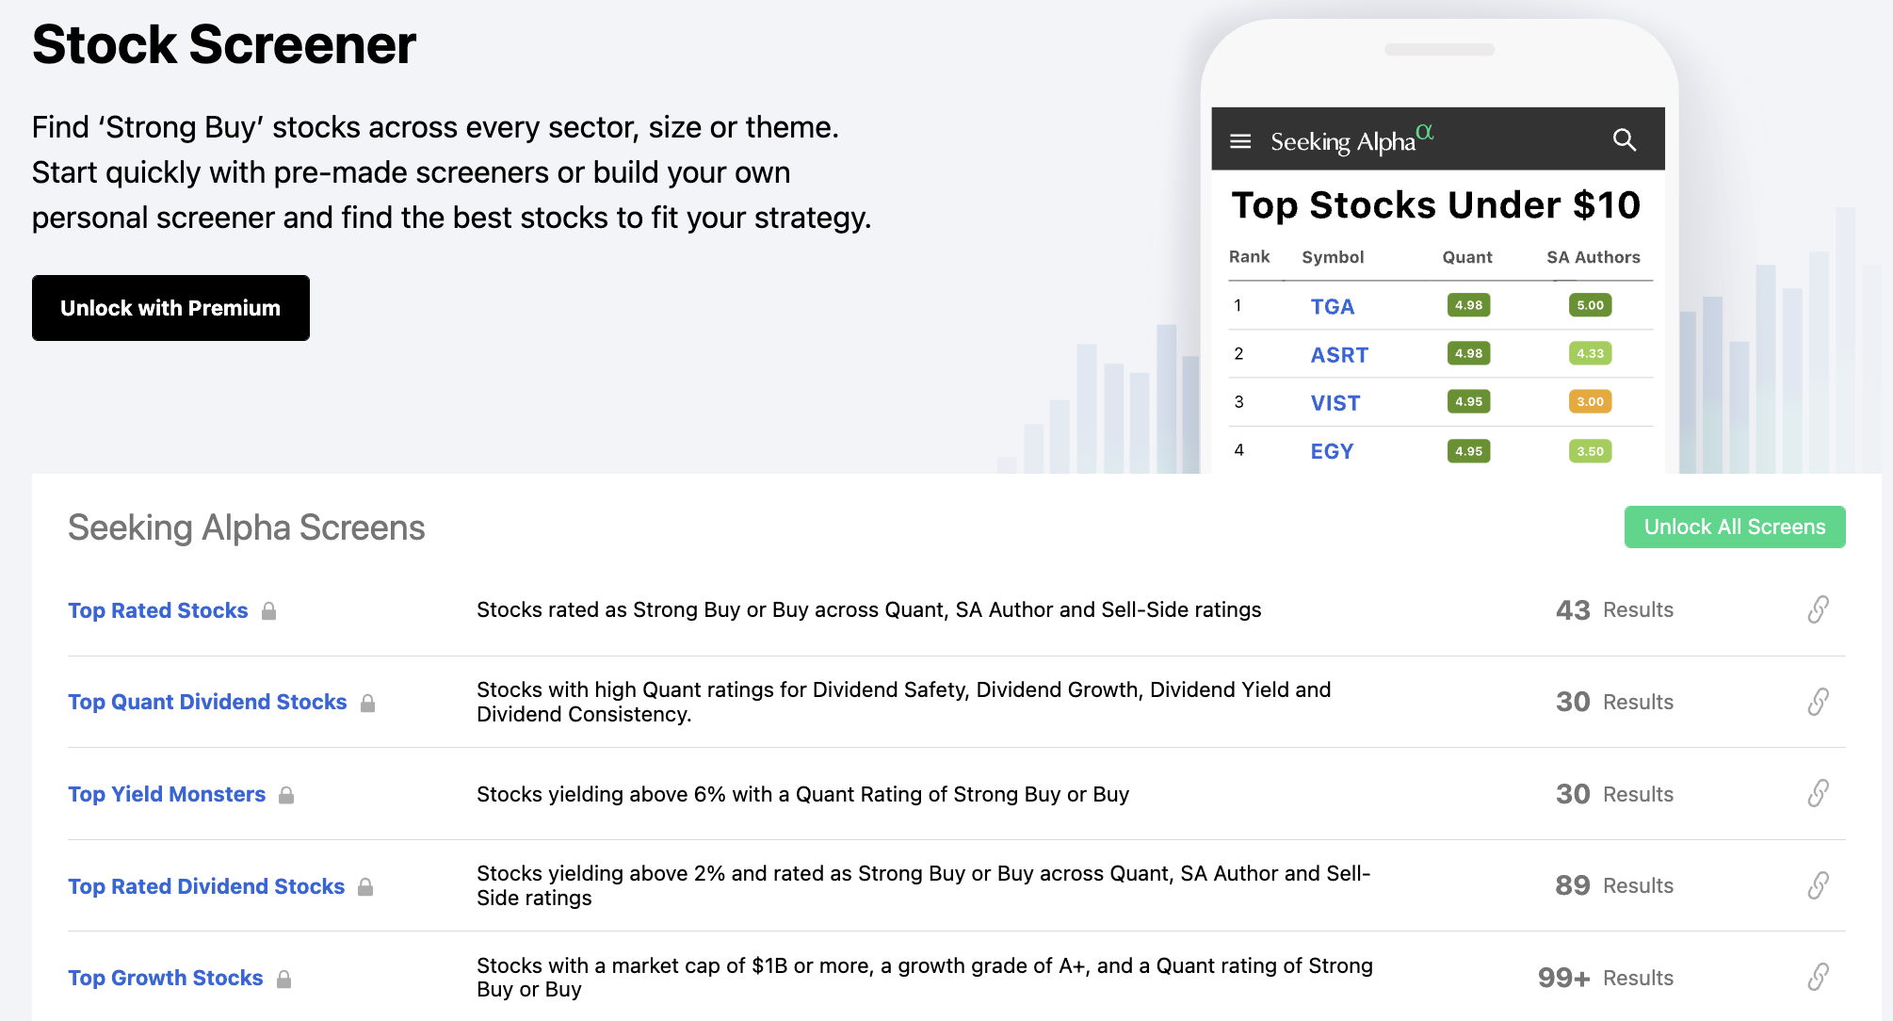Click the lock icon beside Top Yield Monsters
This screenshot has width=1893, height=1021.
point(287,796)
